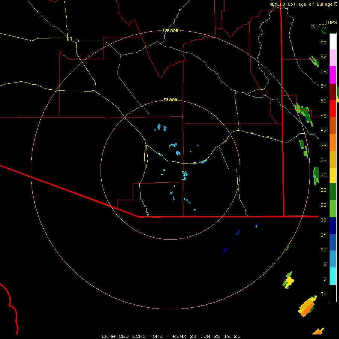Click the legend value '2'
This screenshot has height=339, width=339.
(325, 279)
